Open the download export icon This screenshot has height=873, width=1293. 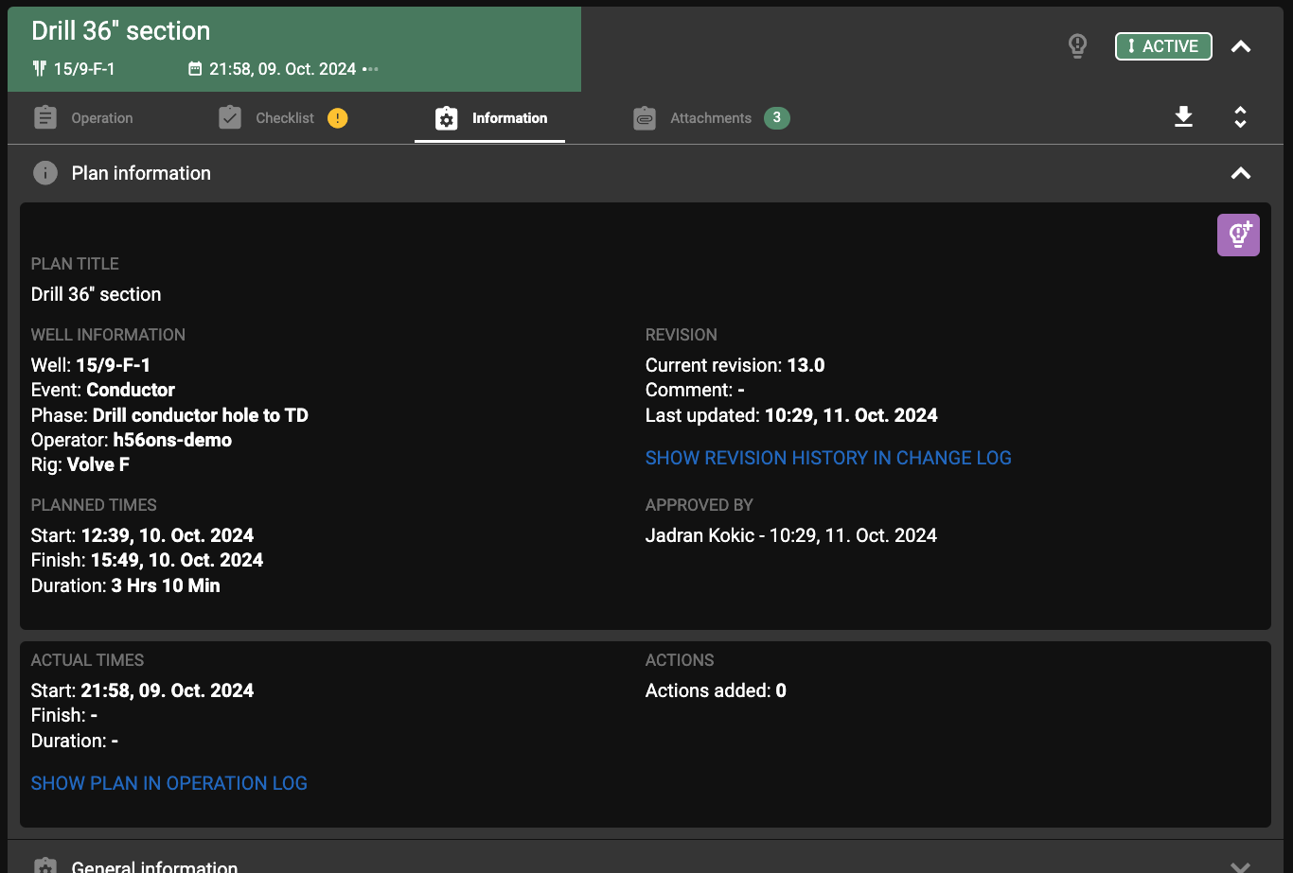(x=1183, y=117)
